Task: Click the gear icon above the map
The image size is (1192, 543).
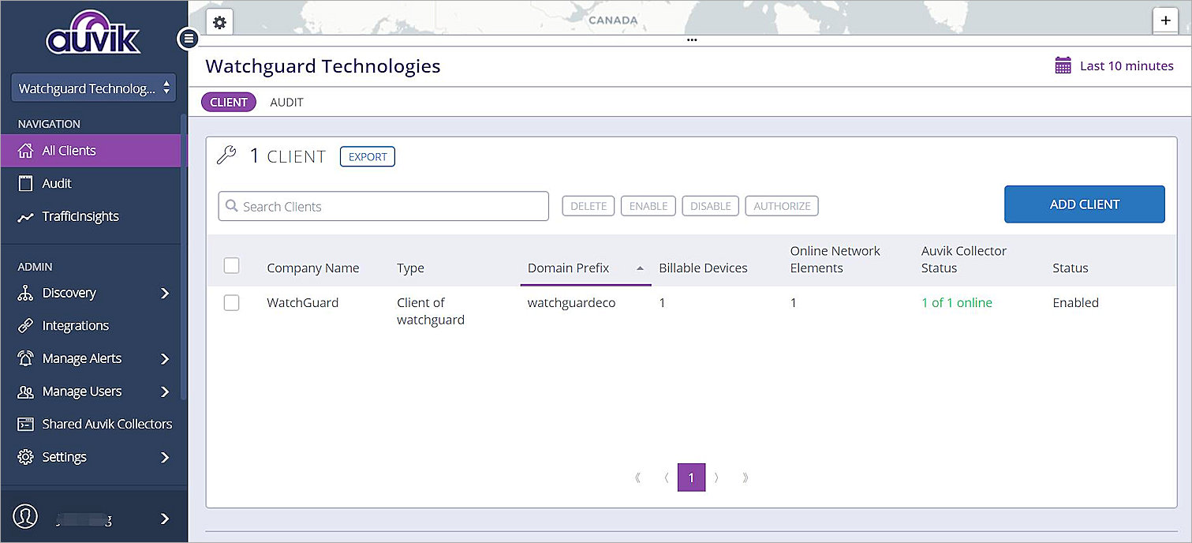Action: [x=219, y=21]
